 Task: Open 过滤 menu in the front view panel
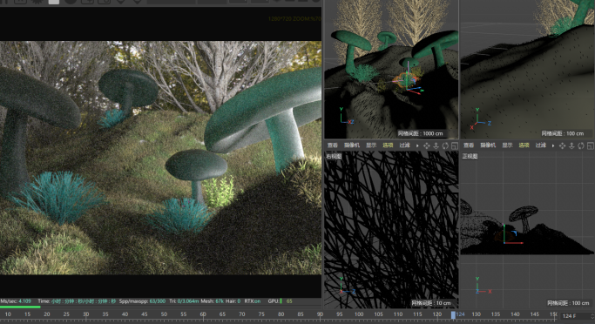tap(541, 145)
